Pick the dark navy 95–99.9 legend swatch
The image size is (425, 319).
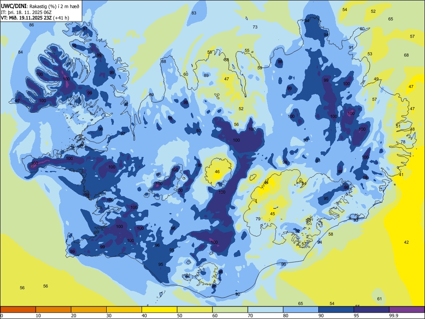pos(371,310)
